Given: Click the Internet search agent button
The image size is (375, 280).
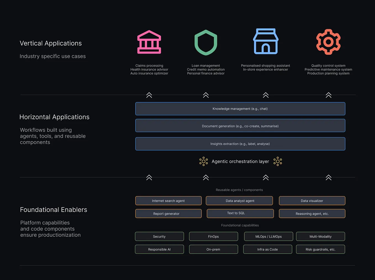Looking at the screenshot, I should [x=168, y=201].
